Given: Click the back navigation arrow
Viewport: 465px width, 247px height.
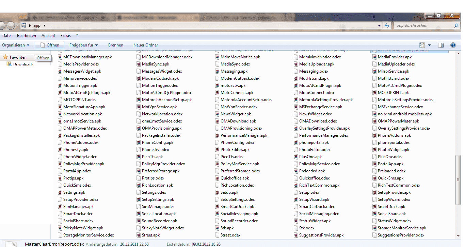Looking at the screenshot, I should point(2,25).
